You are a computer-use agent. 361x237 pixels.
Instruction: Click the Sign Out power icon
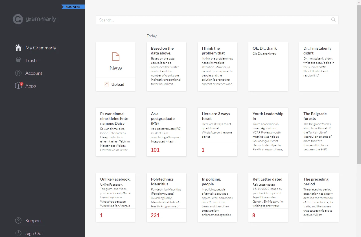[18, 233]
